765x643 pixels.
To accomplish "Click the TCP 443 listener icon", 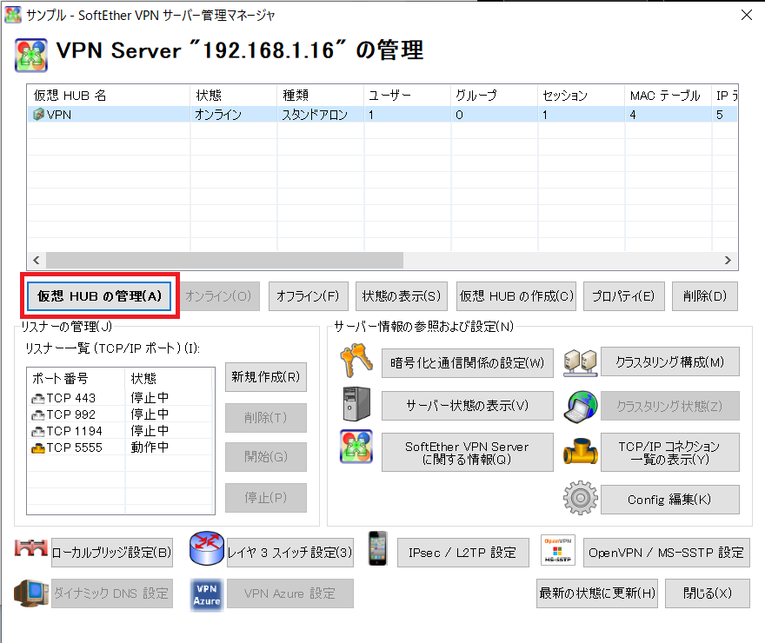I will point(38,398).
